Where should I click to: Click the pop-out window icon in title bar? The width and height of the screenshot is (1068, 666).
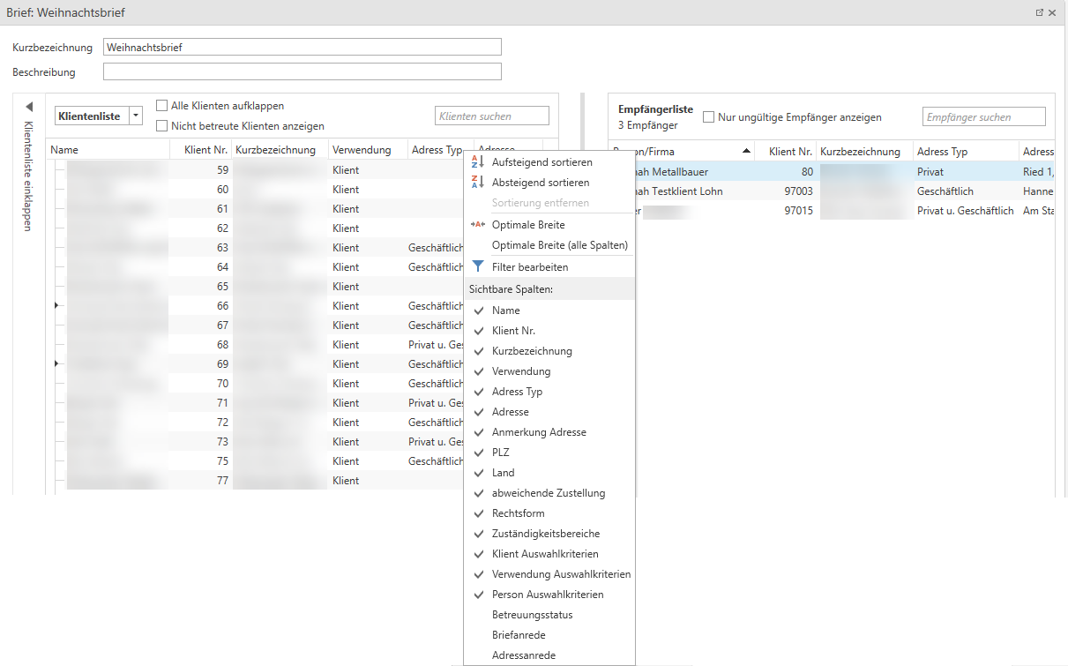coord(1039,13)
